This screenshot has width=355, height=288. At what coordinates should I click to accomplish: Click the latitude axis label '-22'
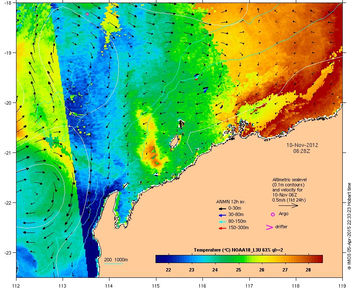pos(8,203)
